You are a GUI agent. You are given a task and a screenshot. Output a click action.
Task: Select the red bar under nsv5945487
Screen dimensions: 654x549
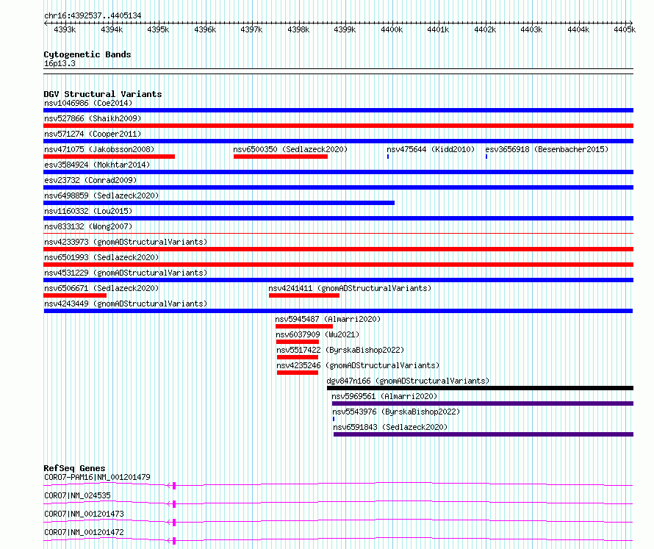click(x=304, y=326)
